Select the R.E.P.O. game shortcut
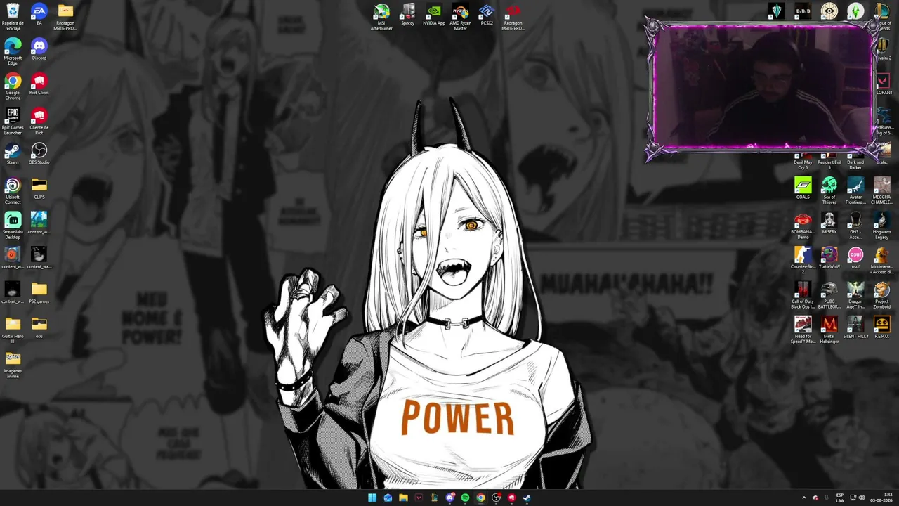The width and height of the screenshot is (899, 506). click(x=881, y=327)
